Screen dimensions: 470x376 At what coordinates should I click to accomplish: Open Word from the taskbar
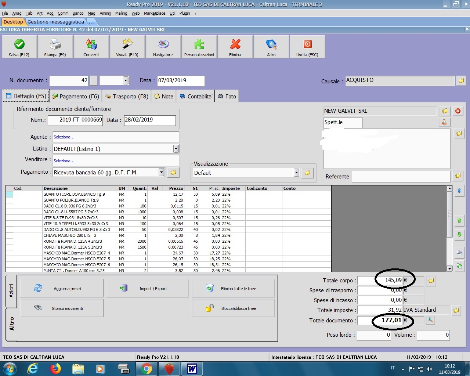click(192, 368)
